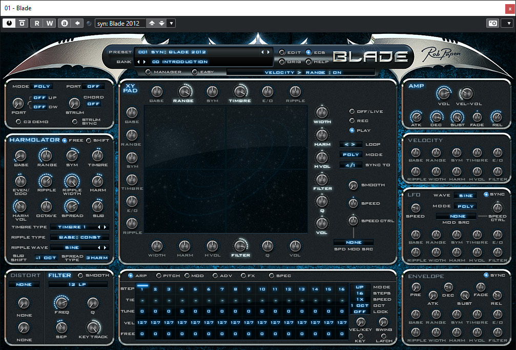This screenshot has width=516, height=350.
Task: Click the amp VOL knob
Action: click(x=443, y=93)
